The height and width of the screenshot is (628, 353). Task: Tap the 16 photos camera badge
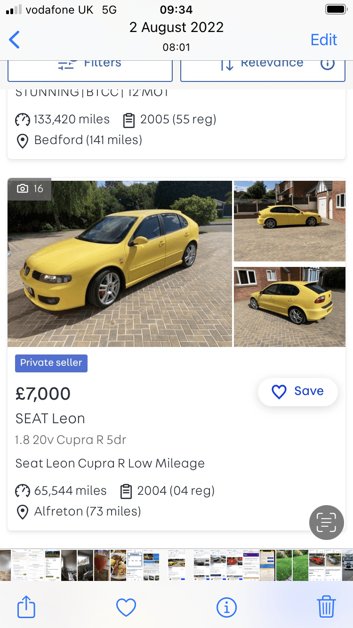pyautogui.click(x=30, y=189)
